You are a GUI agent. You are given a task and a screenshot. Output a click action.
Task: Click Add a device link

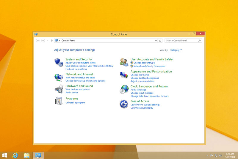pyautogui.click(x=72, y=92)
